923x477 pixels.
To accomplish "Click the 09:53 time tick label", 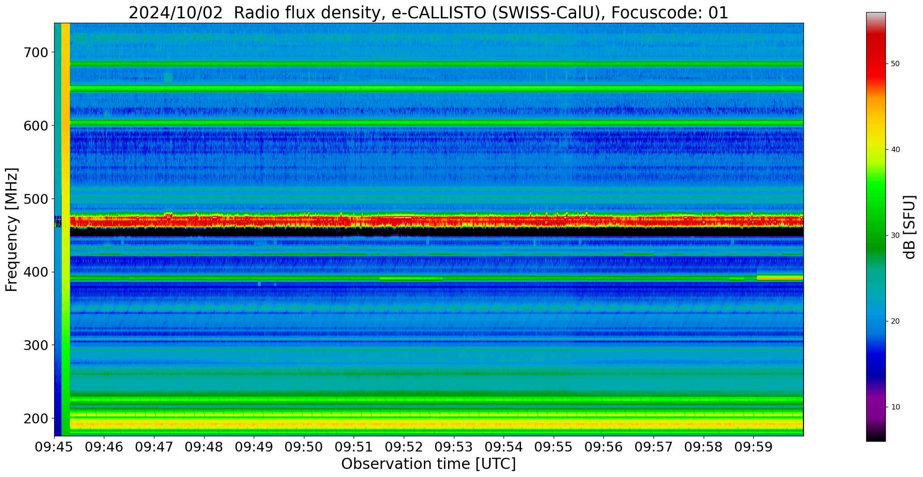I will point(454,447).
